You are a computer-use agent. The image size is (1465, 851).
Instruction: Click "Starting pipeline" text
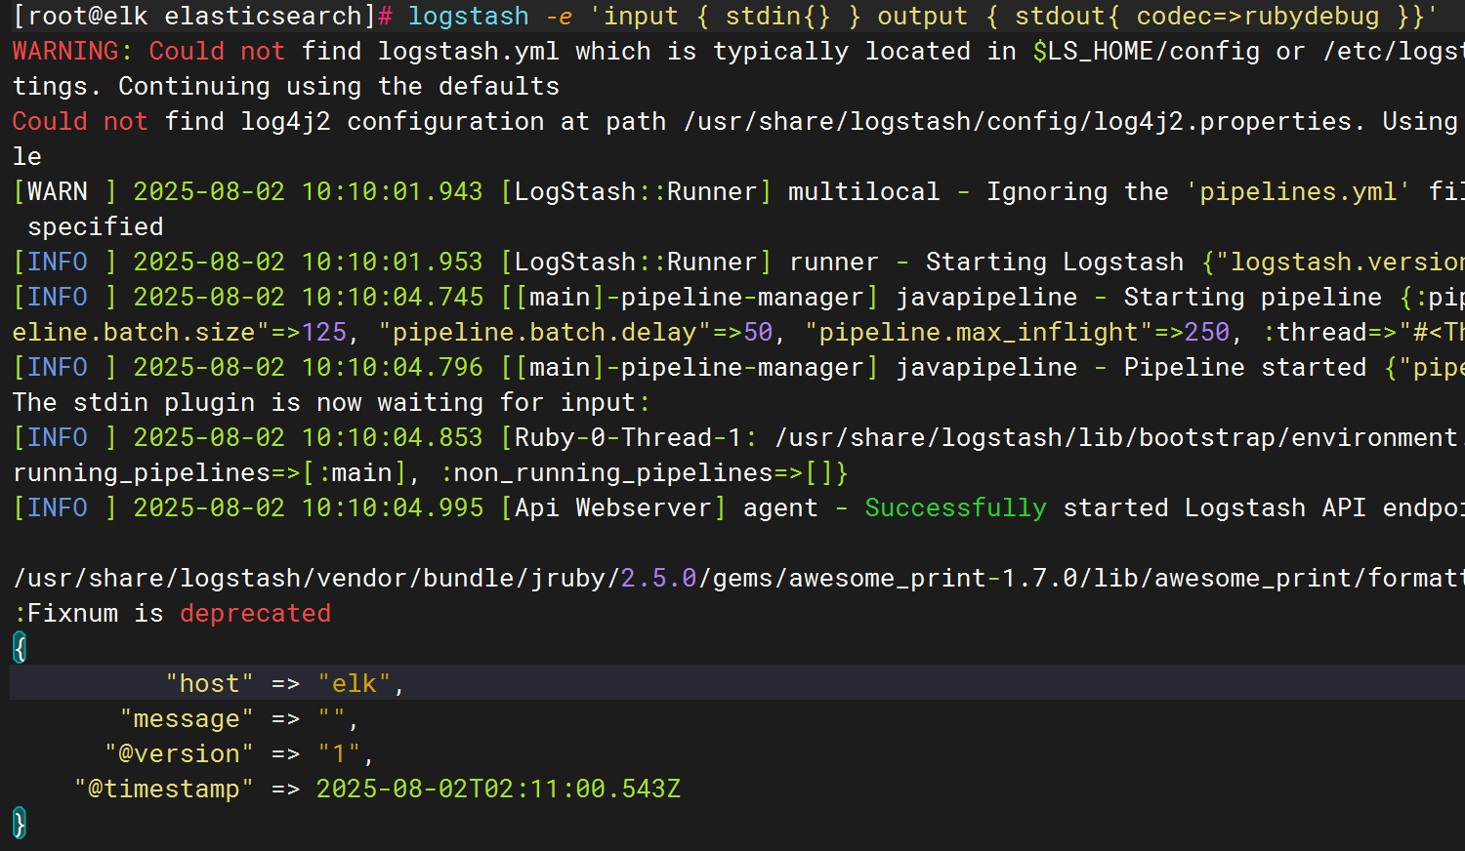(1253, 298)
